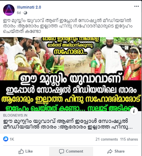Click the Malayalam post caption text
This screenshot has width=142, height=156.
click(x=68, y=26)
